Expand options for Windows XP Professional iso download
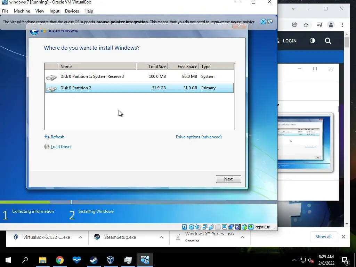Viewport: 356px width, 267px height. coord(242,237)
